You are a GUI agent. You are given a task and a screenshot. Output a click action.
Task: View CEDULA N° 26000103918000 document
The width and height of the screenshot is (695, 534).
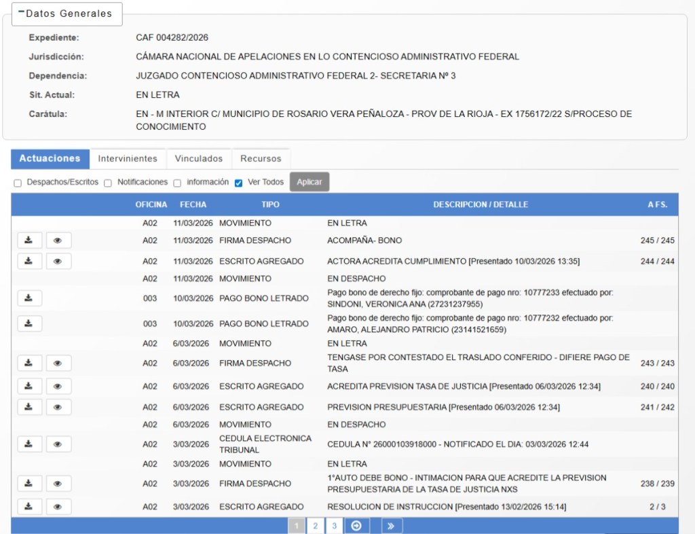pyautogui.click(x=58, y=444)
